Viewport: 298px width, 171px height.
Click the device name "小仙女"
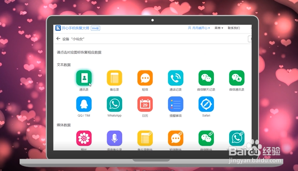(78, 39)
